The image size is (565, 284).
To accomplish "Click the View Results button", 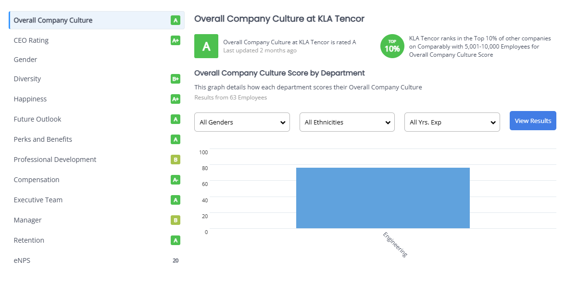I will tap(533, 121).
